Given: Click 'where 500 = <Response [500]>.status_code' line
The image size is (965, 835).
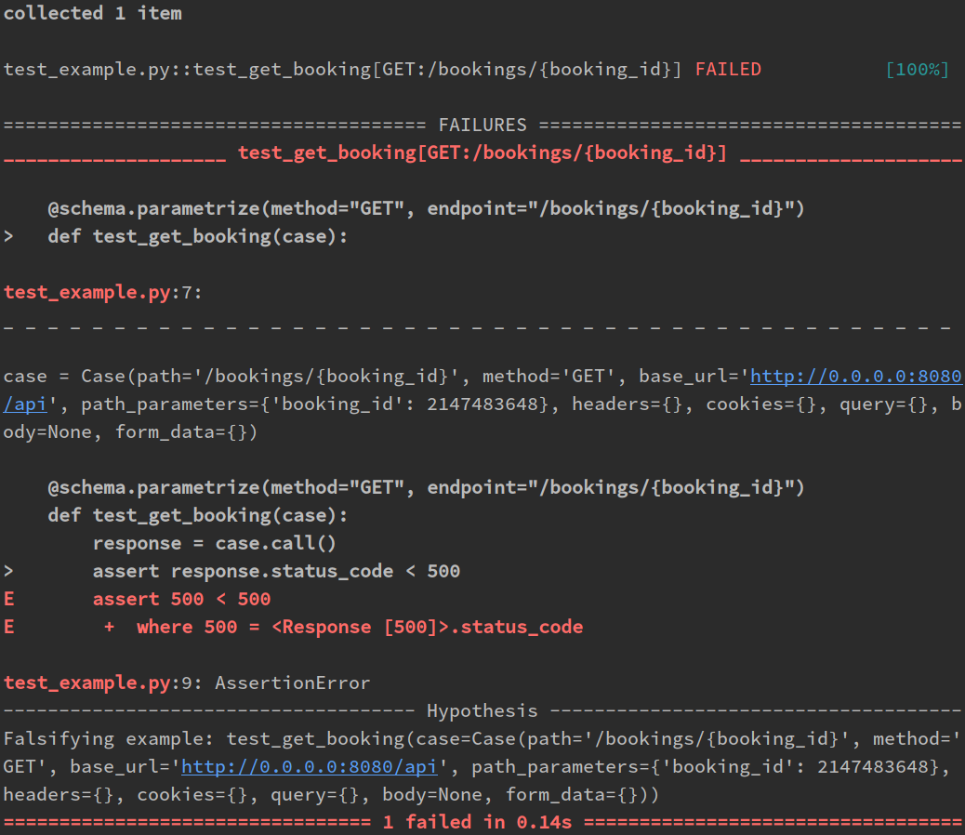Looking at the screenshot, I should coord(360,627).
